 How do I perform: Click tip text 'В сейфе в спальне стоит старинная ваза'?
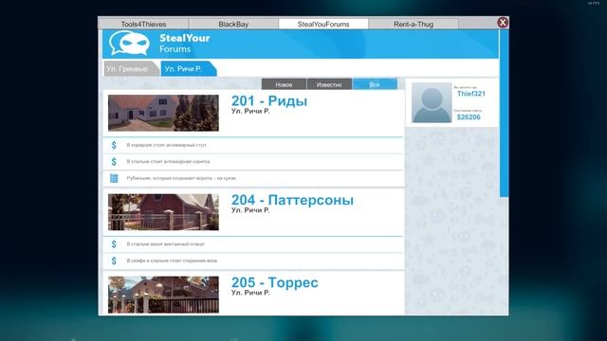click(x=172, y=260)
